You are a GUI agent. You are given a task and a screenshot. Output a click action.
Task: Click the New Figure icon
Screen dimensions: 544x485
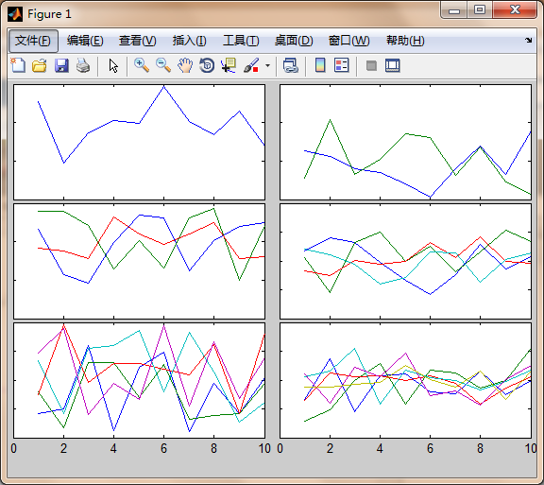[x=18, y=65]
